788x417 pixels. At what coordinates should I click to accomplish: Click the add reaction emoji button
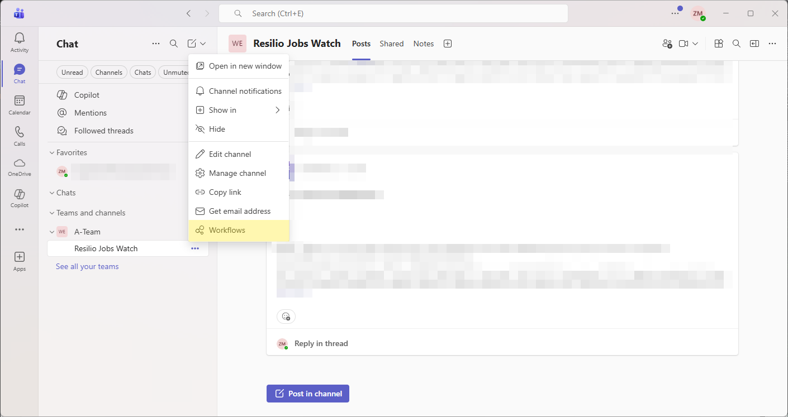[286, 317]
